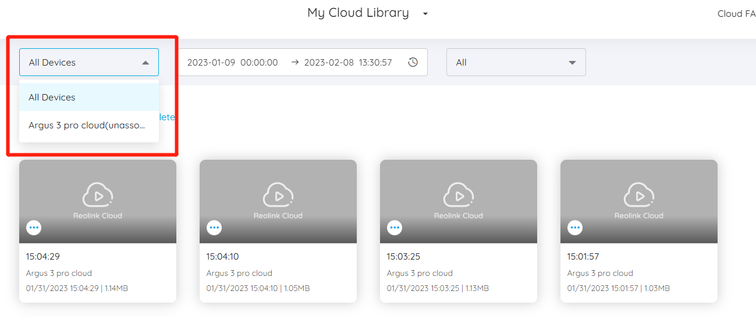756x316 pixels.
Task: Click the clock icon in the date range field
Action: tap(413, 62)
